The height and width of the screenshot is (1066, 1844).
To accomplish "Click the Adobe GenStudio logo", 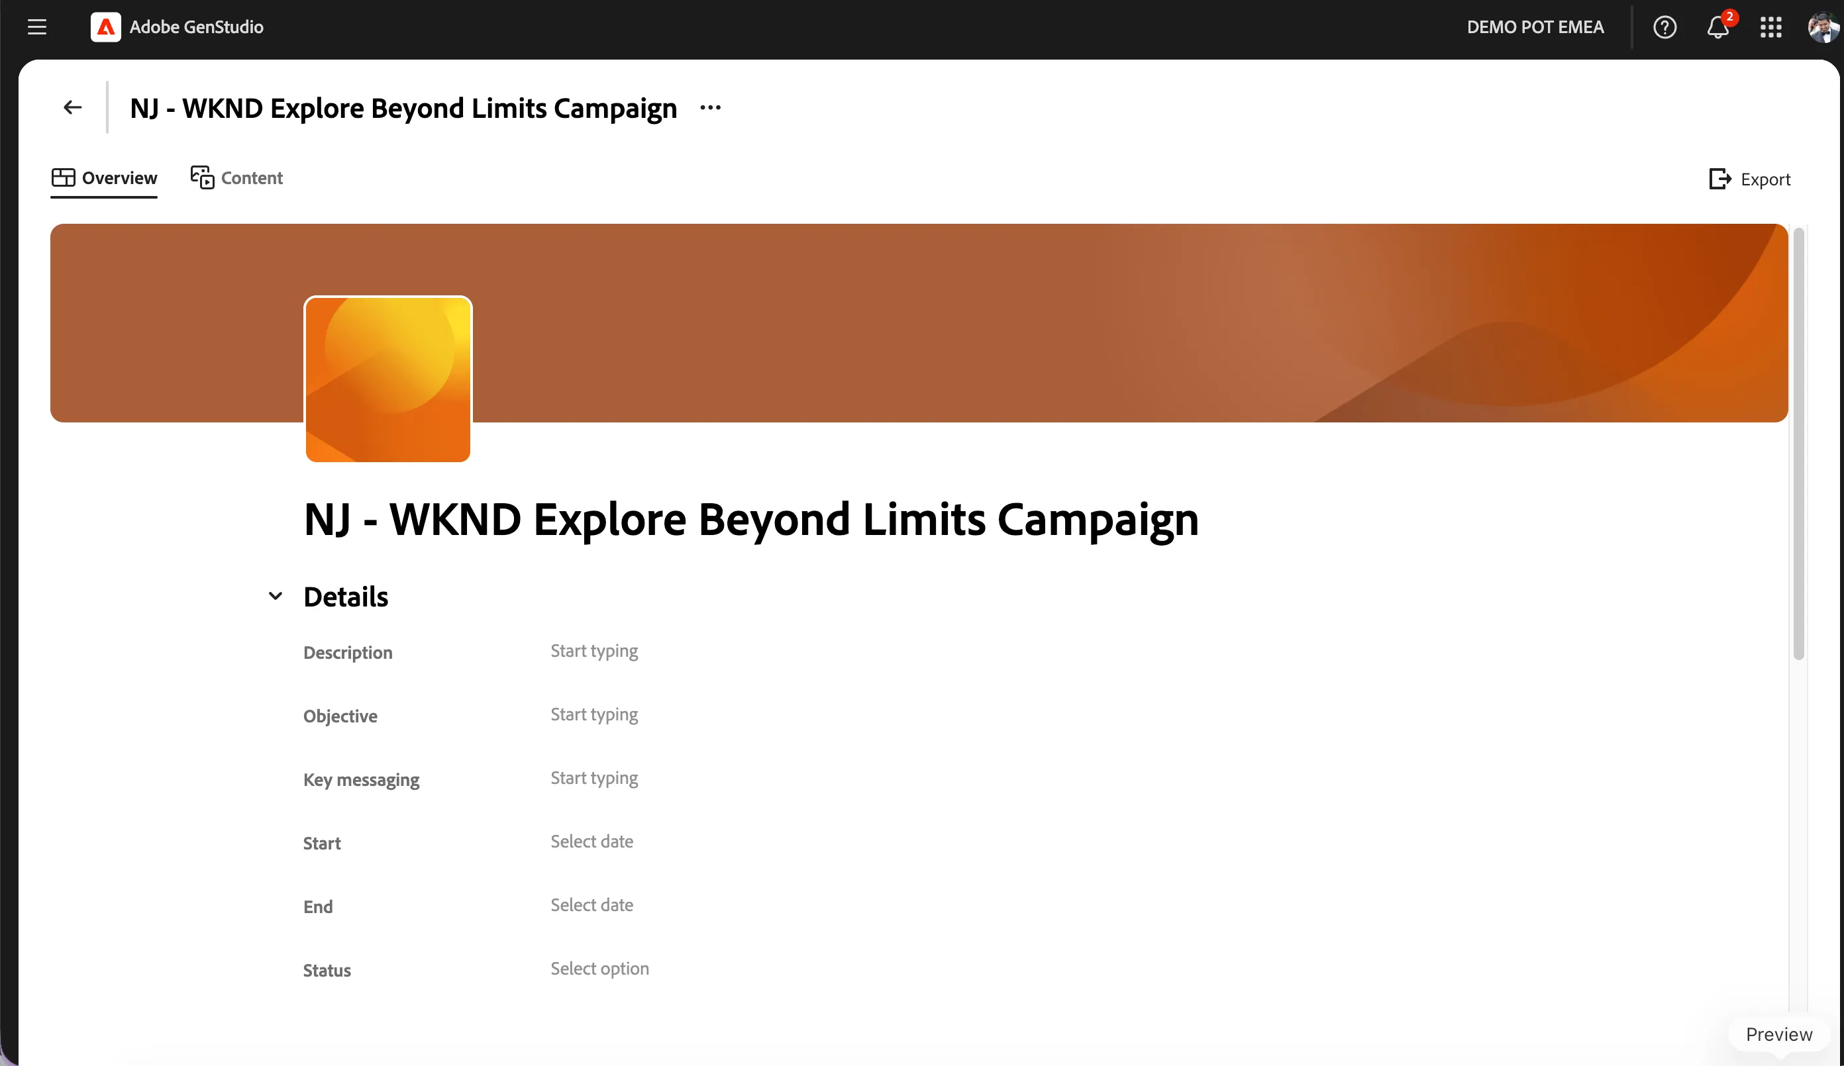I will (105, 27).
